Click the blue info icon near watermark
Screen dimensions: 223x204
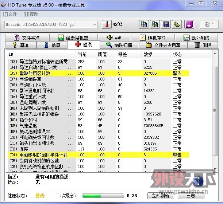point(199,181)
